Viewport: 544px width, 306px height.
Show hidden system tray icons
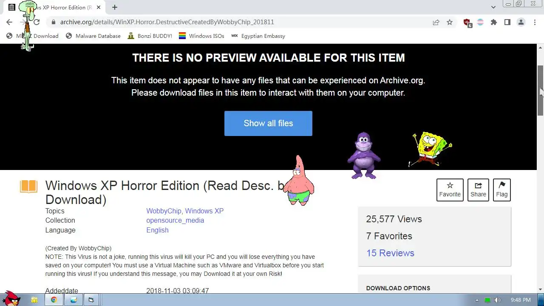coord(477,300)
